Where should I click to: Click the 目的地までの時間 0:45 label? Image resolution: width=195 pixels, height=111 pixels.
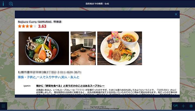97,4
